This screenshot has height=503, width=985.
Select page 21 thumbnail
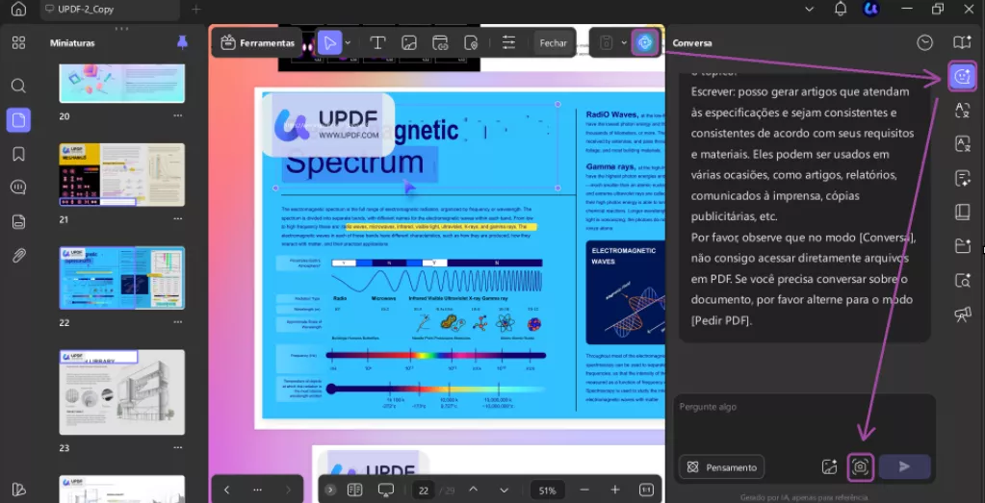coord(122,175)
